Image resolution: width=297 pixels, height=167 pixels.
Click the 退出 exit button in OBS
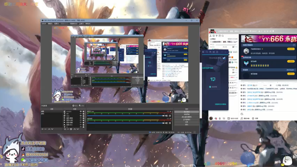(x=186, y=125)
